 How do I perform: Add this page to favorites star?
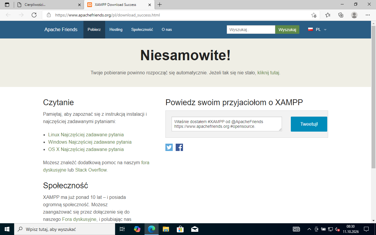pos(314,15)
